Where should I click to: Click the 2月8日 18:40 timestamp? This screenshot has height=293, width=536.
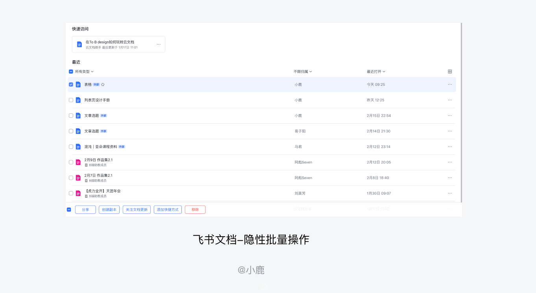(378, 178)
